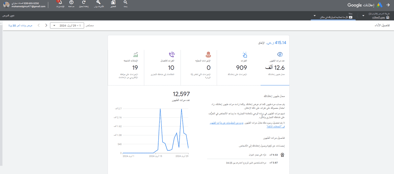Click the 15 أبريل 2024 chart axis label

click(x=156, y=157)
